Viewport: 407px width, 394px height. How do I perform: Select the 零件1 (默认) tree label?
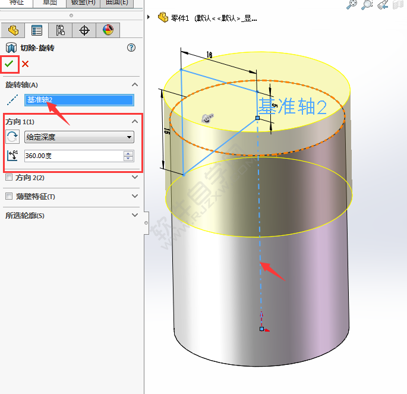tap(214, 18)
